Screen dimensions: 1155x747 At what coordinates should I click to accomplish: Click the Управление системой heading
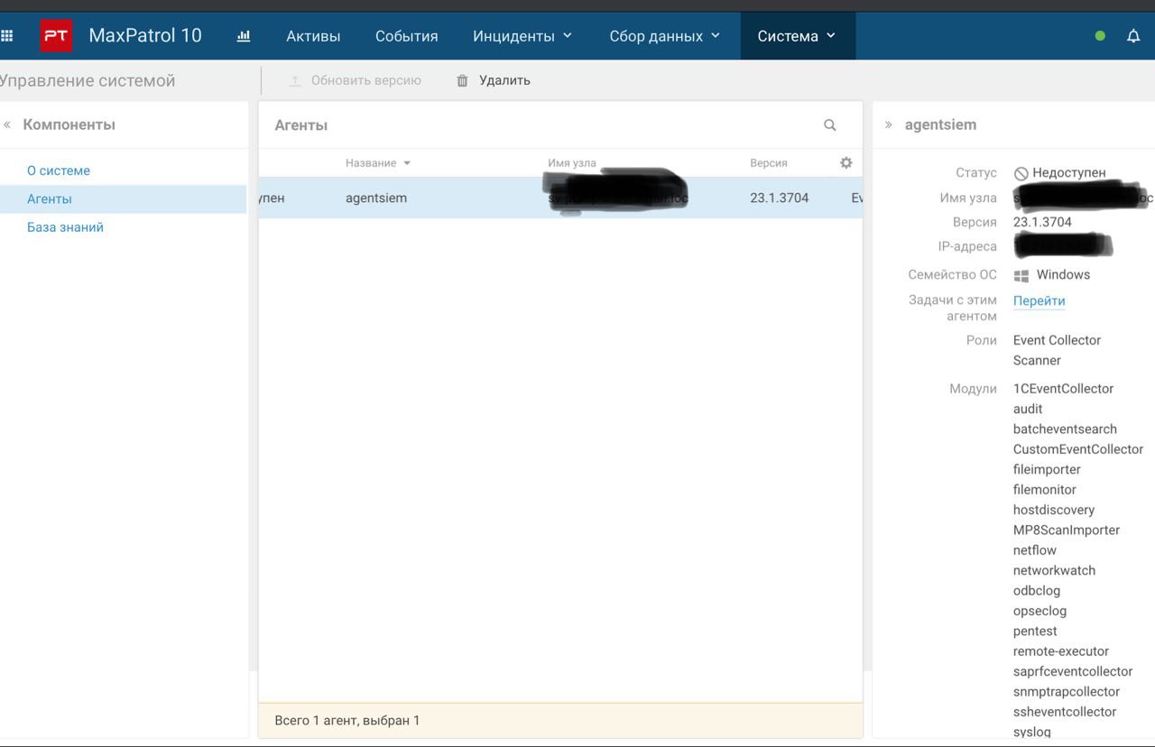(88, 80)
